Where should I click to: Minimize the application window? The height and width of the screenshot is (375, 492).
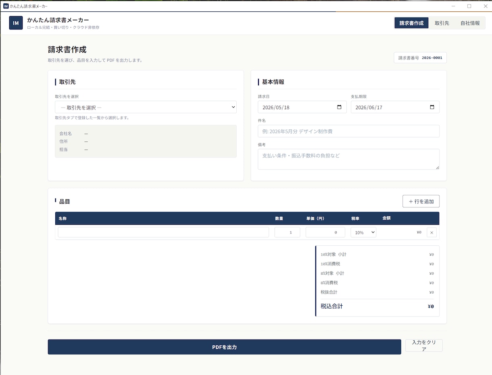pyautogui.click(x=453, y=6)
